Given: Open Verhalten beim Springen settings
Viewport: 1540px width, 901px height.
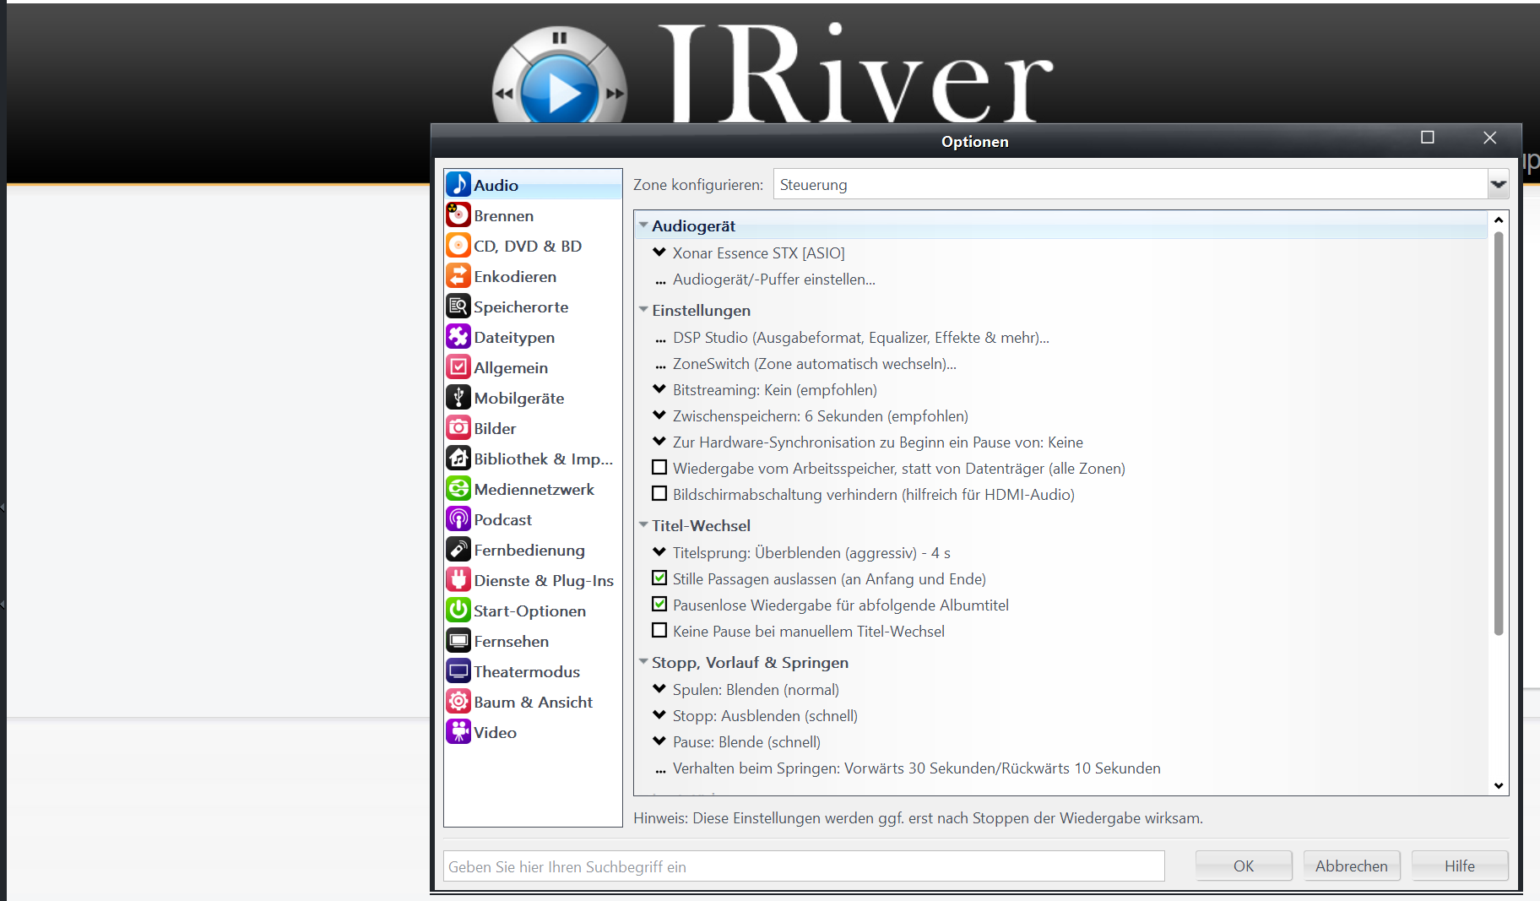Looking at the screenshot, I should [916, 768].
